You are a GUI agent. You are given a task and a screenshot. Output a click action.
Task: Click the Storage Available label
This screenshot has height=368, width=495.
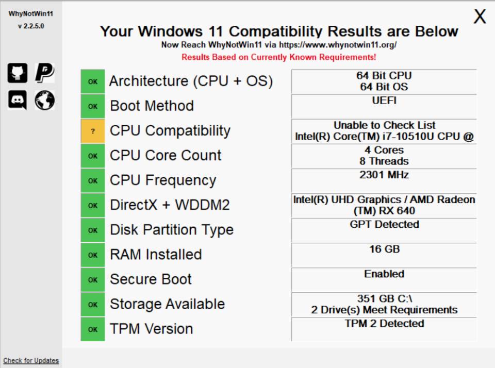167,304
